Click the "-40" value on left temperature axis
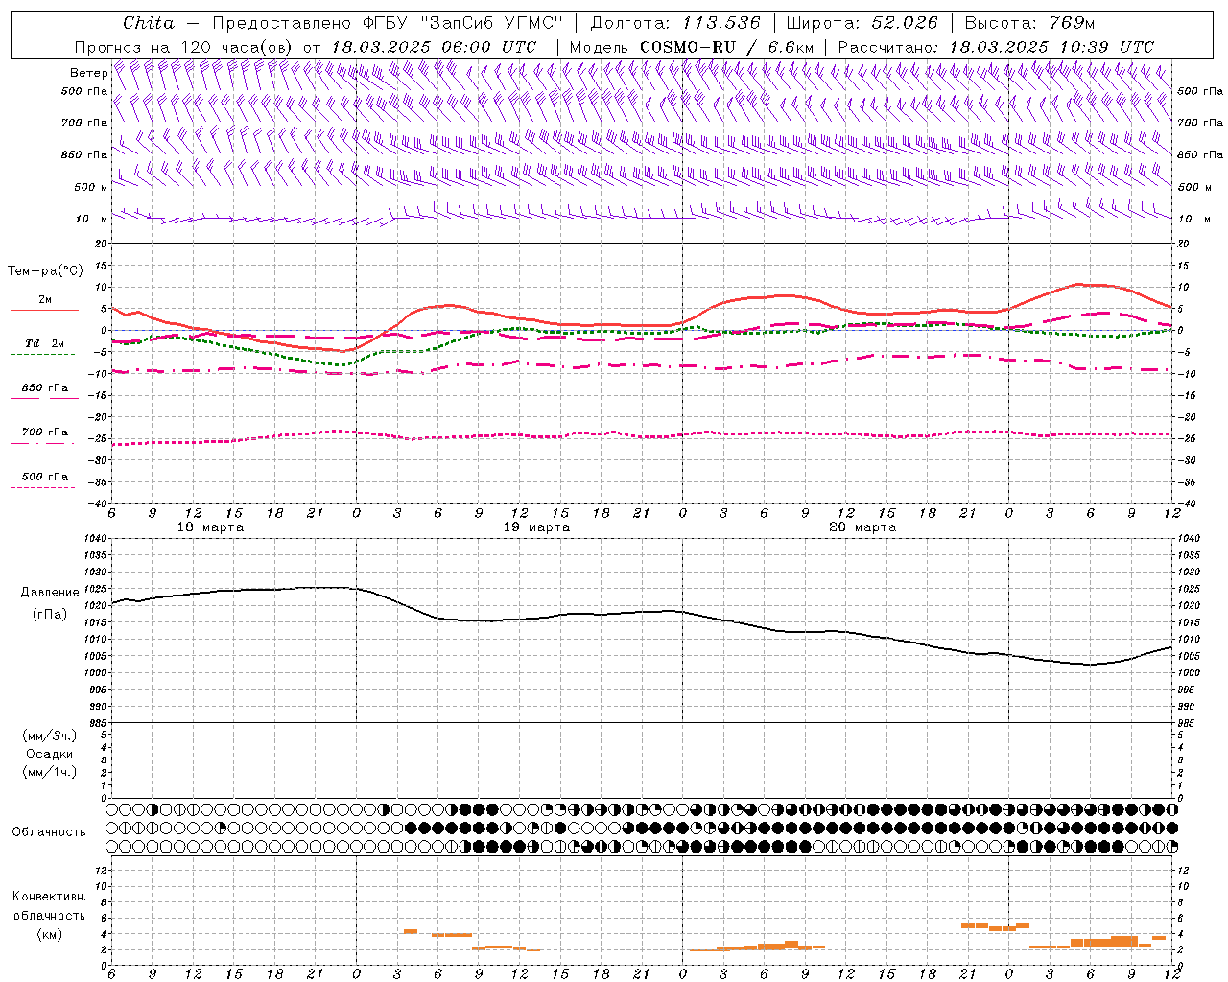Screen dimensions: 1228x982 97,503
